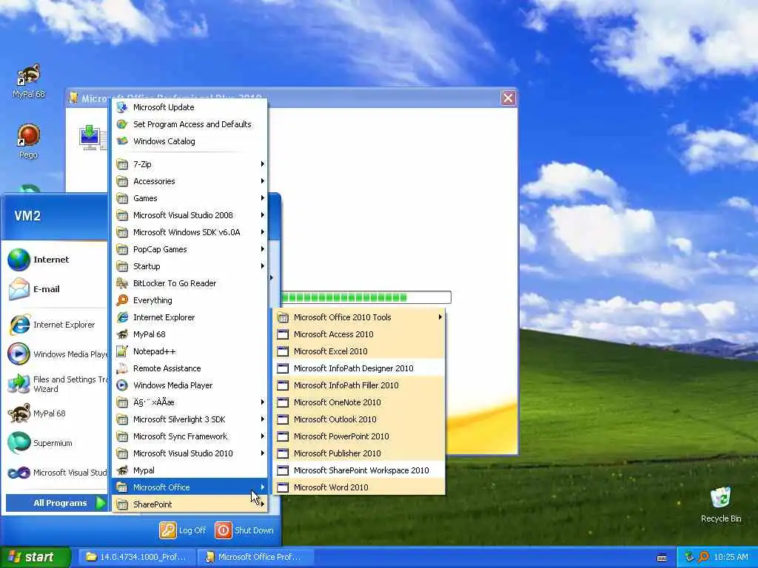Open Internet Explorer from Start menu pinned list
Viewport: 758px width, 568px height.
click(x=55, y=325)
